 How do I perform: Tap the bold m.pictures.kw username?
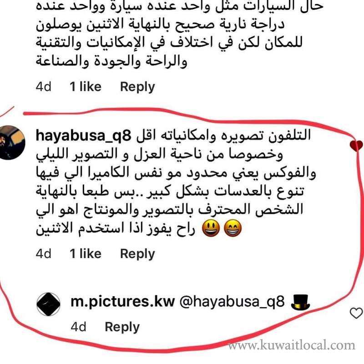pos(122,302)
